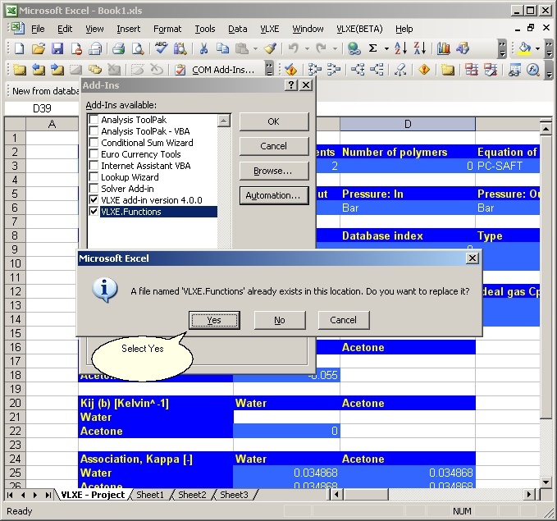Image resolution: width=557 pixels, height=521 pixels.
Task: Click the Permission restricted-document icon
Action: click(x=76, y=48)
